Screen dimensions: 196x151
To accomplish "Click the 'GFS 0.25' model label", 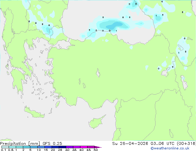I will [x=52, y=144].
